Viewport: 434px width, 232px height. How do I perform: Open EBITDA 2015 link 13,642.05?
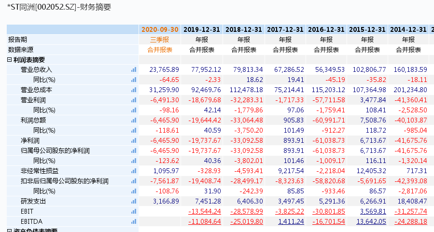(371, 221)
